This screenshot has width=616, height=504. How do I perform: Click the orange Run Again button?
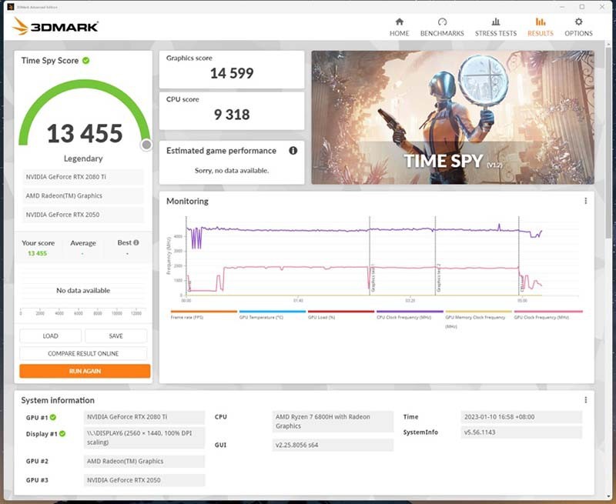(85, 371)
